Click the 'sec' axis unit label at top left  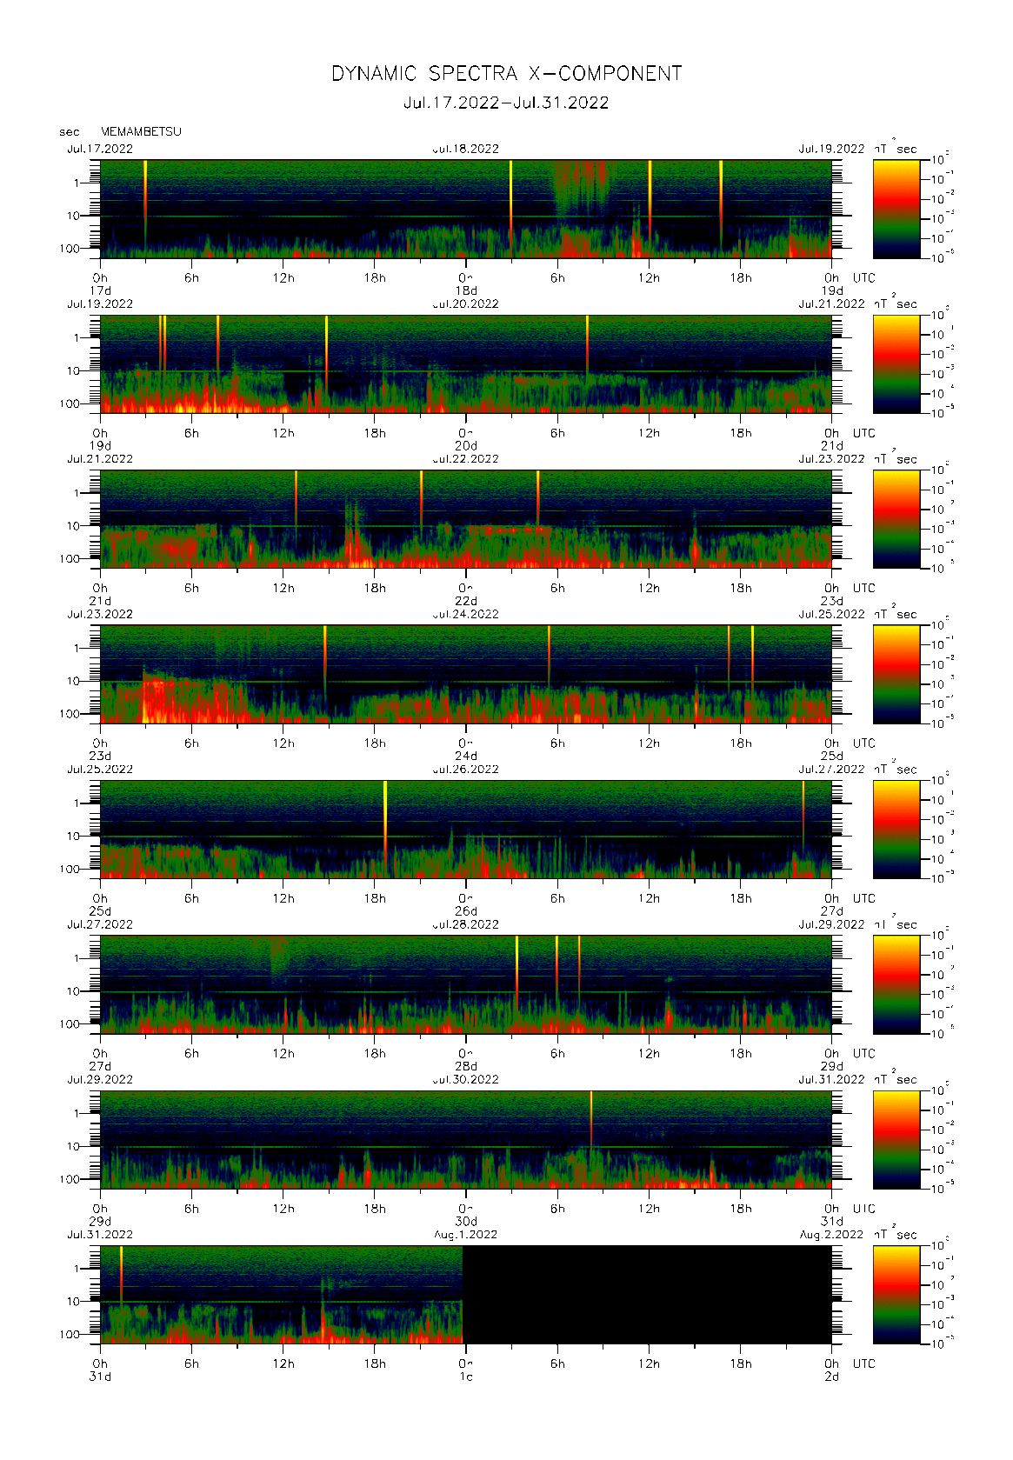point(70,132)
